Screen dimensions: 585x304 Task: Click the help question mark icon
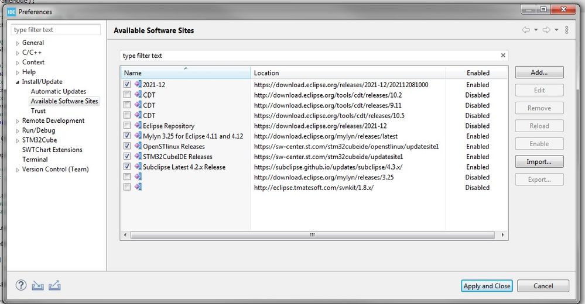(21, 285)
